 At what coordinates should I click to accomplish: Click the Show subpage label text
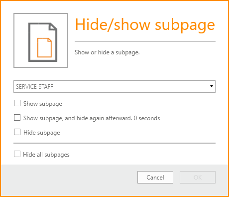click(43, 104)
